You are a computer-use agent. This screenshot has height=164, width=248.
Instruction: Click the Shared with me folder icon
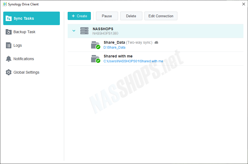pos(95,59)
